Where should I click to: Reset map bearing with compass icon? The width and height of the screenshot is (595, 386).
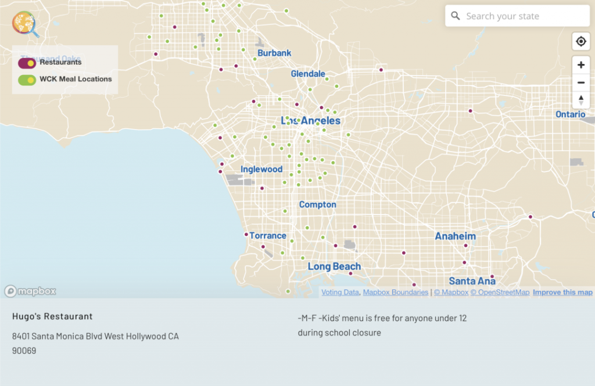point(580,99)
